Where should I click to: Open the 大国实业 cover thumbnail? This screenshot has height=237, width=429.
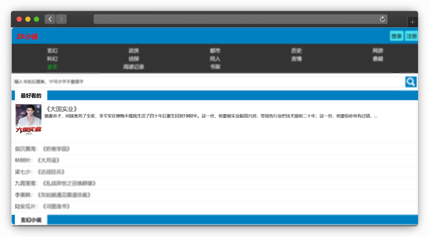[x=28, y=119]
